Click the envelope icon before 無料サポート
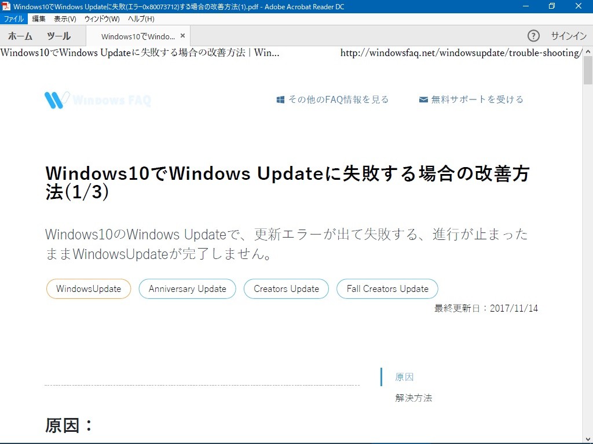This screenshot has width=593, height=444. [423, 99]
